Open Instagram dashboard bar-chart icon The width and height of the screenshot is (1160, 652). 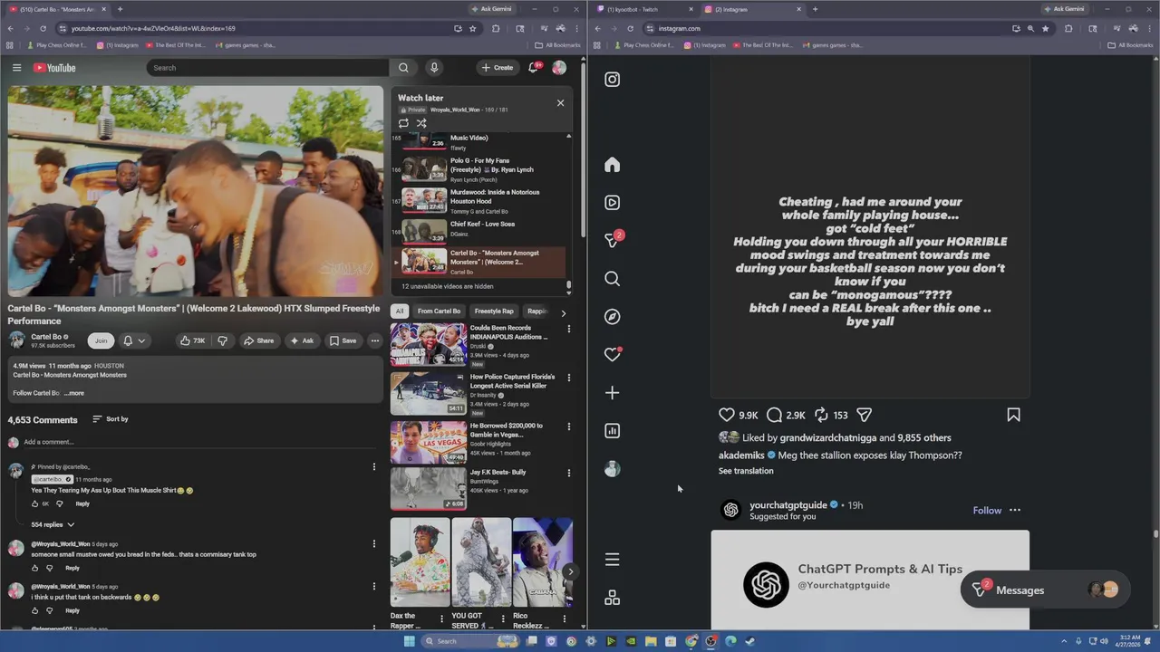click(x=613, y=431)
